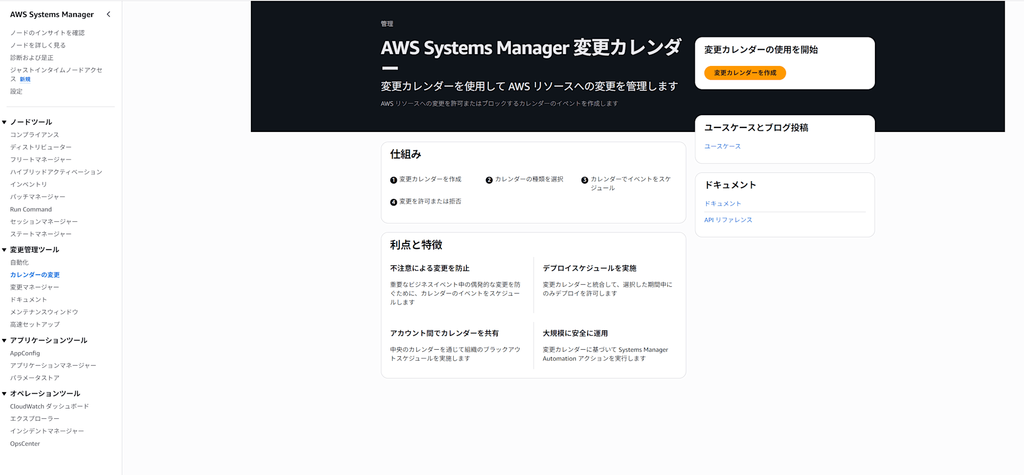This screenshot has width=1024, height=475.
Task: Open メンテナンスウィンドウ in sidebar
Action: (44, 312)
